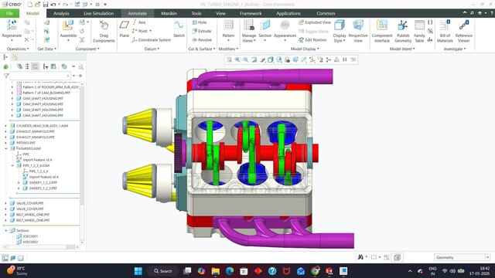Open the Annotate tab
This screenshot has height=278, width=495.
click(x=138, y=13)
